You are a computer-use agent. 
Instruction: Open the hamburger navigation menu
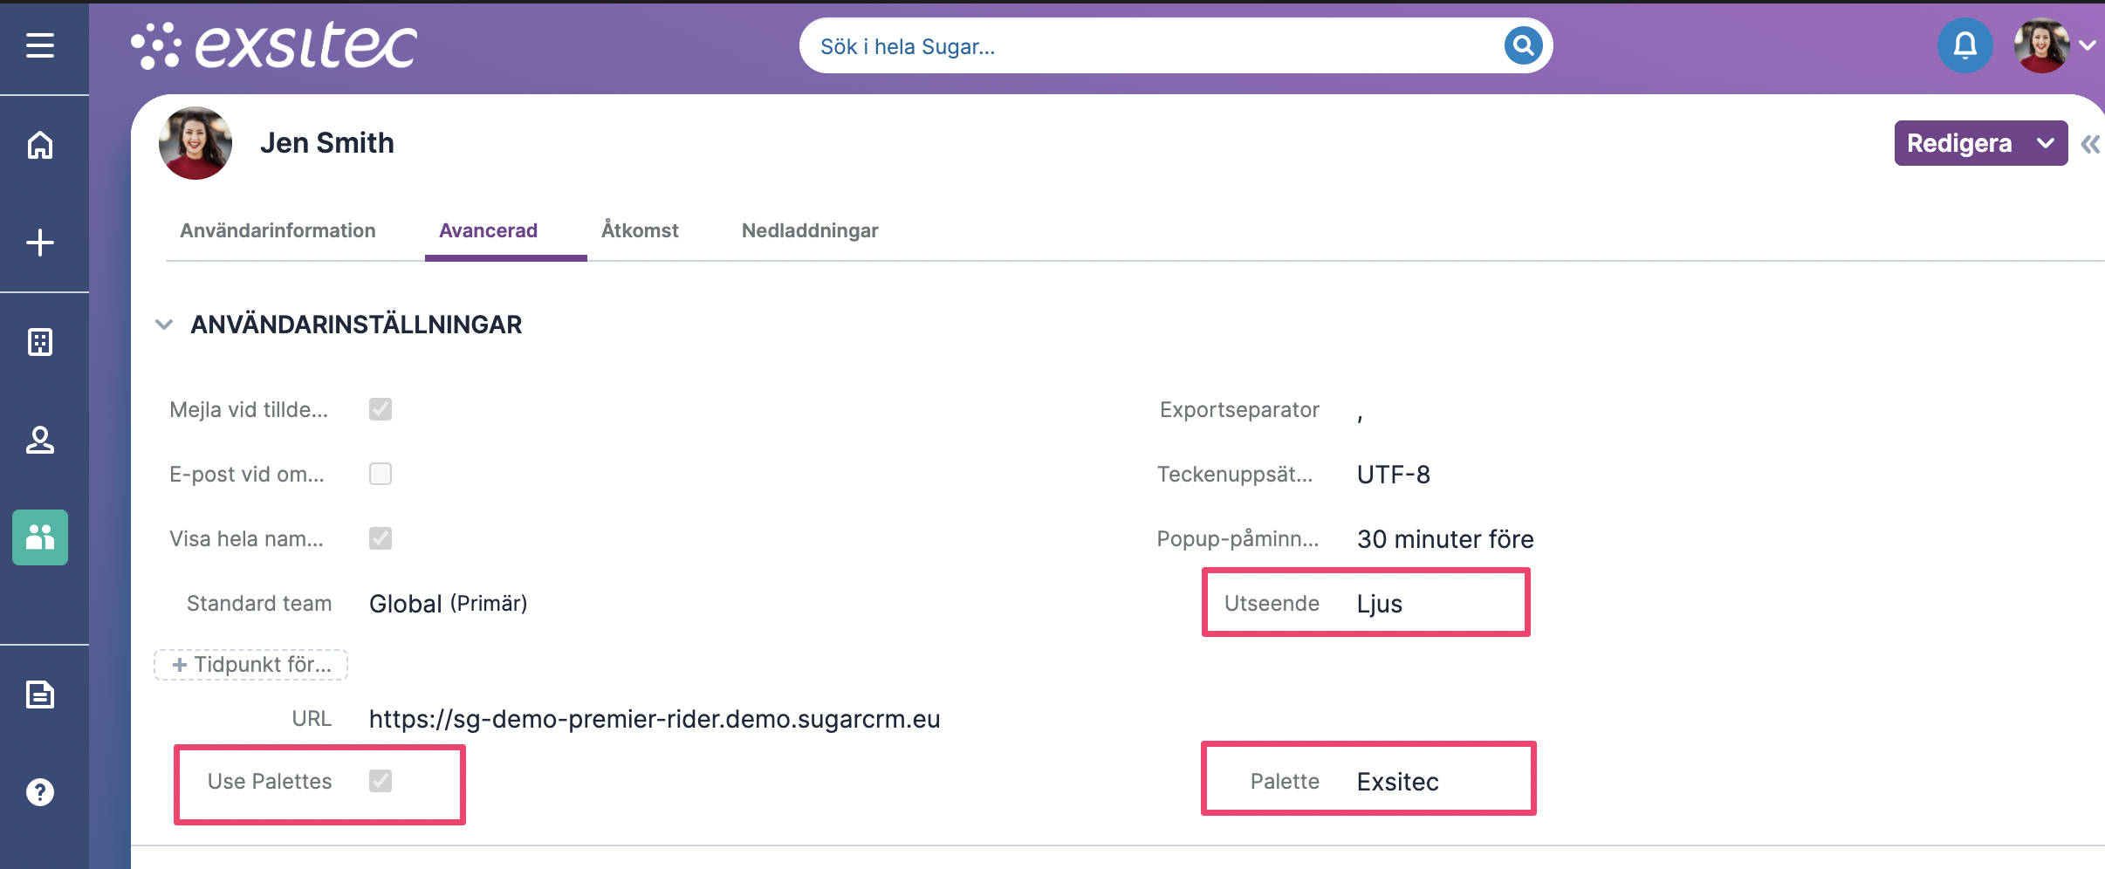point(40,45)
